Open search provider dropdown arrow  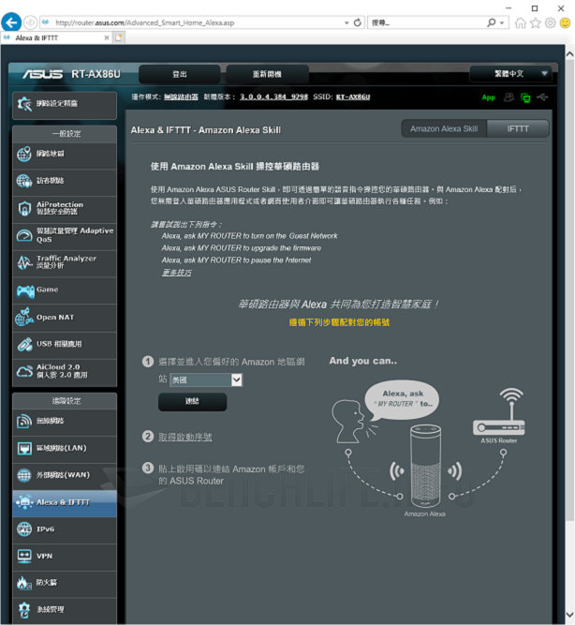502,22
